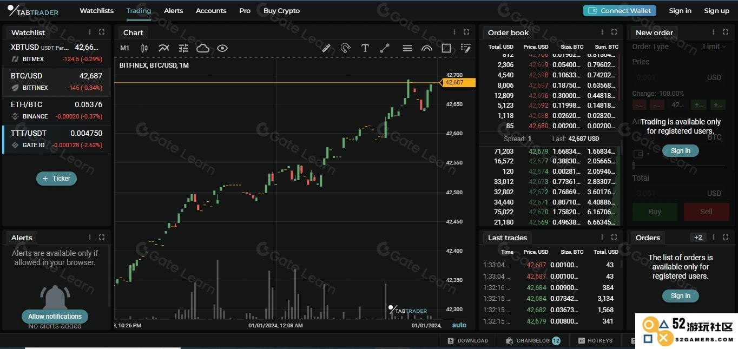This screenshot has width=738, height=349.
Task: Open the Watchlist panel three-dot menu
Action: click(x=90, y=32)
